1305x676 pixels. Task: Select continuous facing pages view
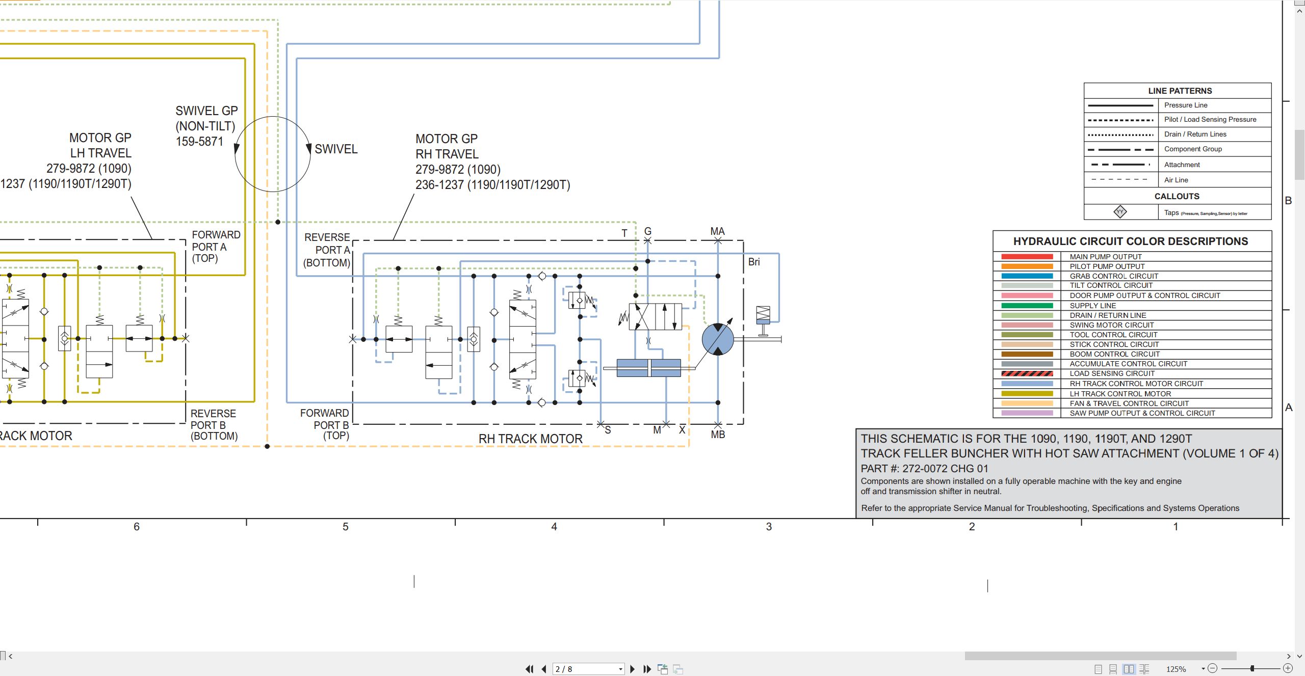click(x=1144, y=669)
